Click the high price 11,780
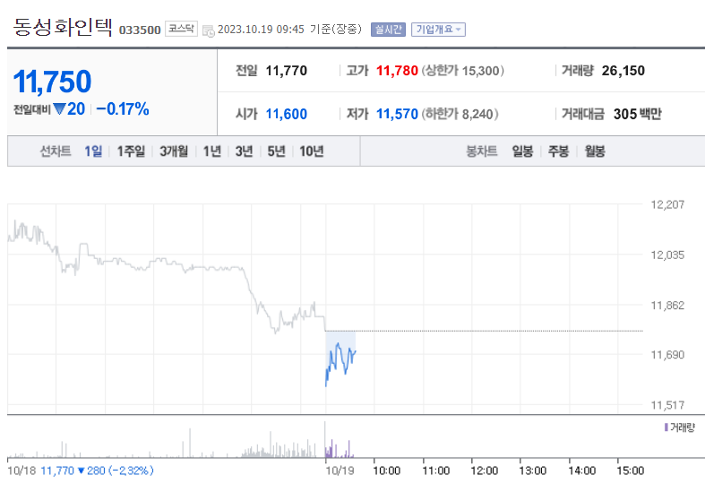This screenshot has width=705, height=484. click(x=397, y=71)
